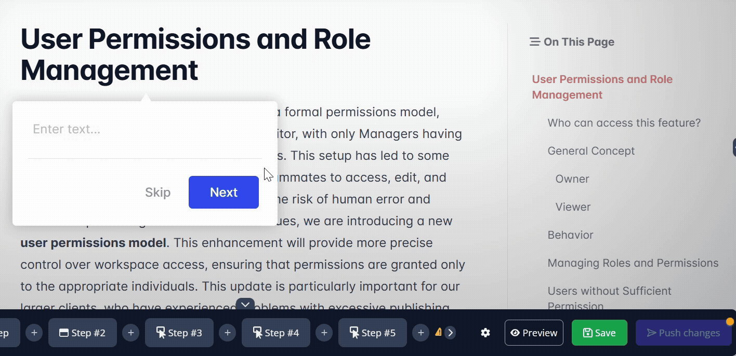Image resolution: width=736 pixels, height=356 pixels.
Task: Select Step #3 in the step bar
Action: (179, 333)
